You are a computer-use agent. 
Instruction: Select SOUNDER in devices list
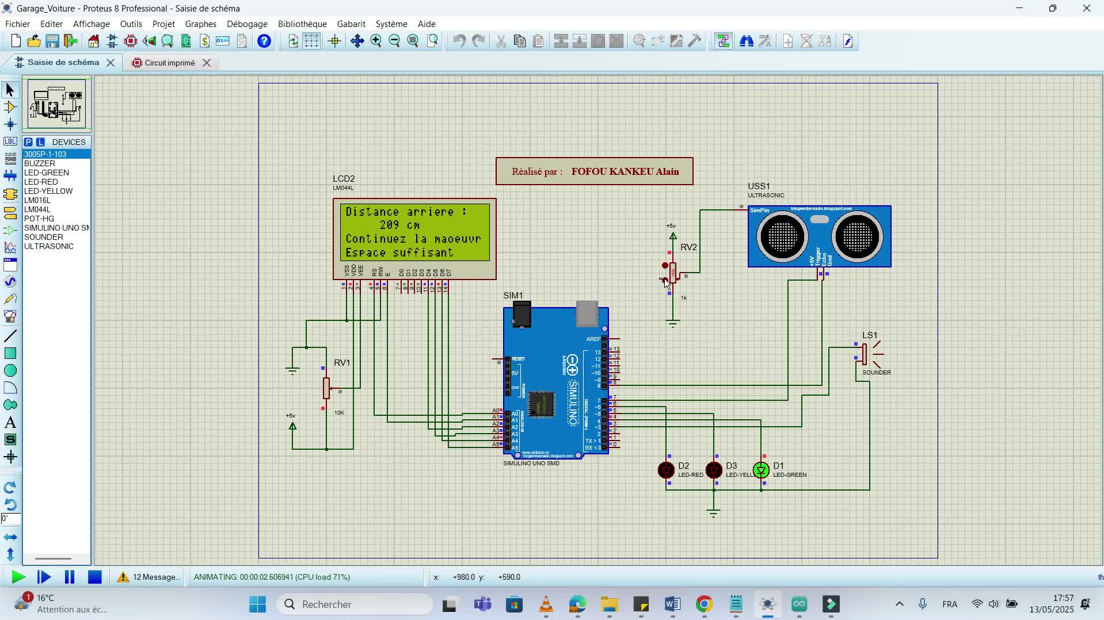pyautogui.click(x=56, y=237)
